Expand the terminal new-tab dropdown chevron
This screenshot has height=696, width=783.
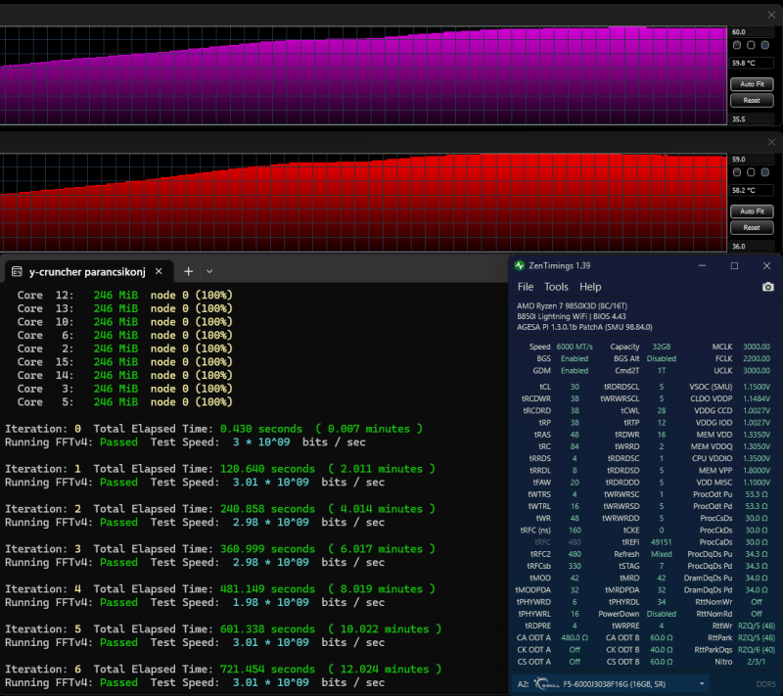209,271
